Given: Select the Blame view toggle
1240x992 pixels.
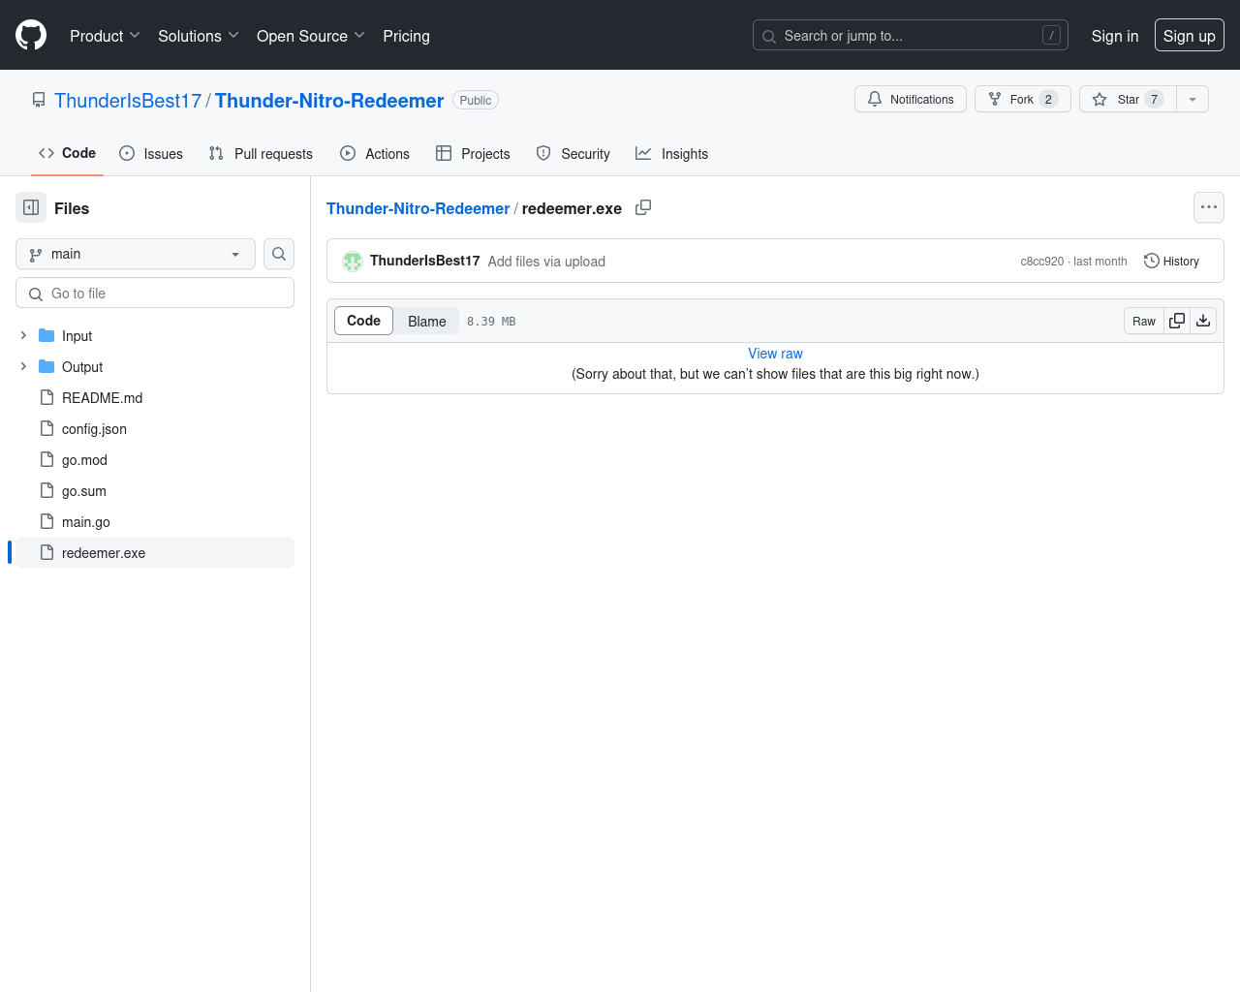Looking at the screenshot, I should pyautogui.click(x=427, y=321).
